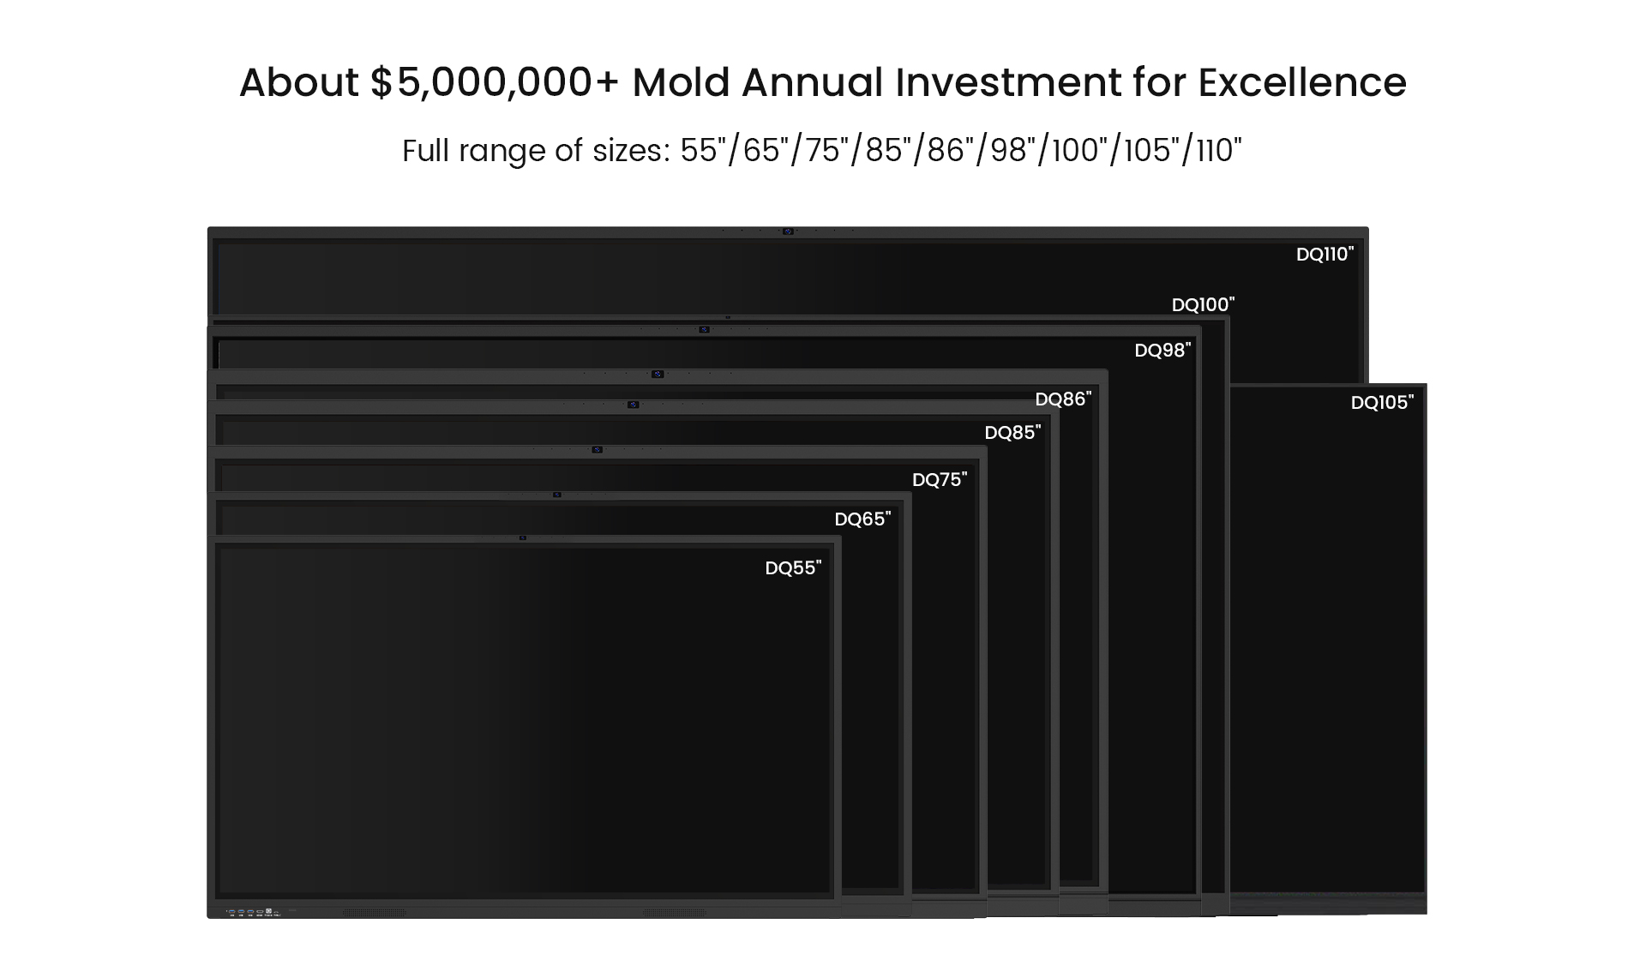The image size is (1646, 960).
Task: Click the camera on the DQ55 display
Action: (x=523, y=537)
